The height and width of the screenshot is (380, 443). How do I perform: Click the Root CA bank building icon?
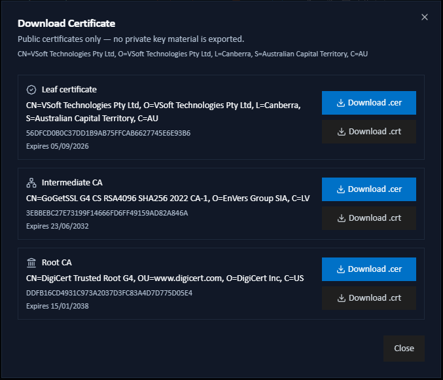tap(31, 263)
